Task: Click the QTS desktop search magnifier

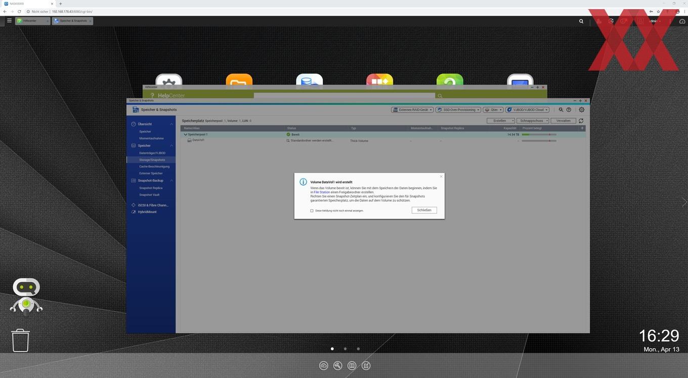Action: point(581,21)
